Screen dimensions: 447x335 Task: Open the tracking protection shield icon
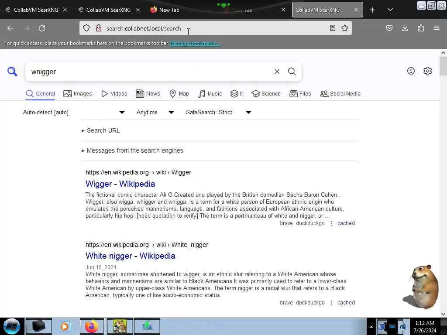(x=86, y=28)
